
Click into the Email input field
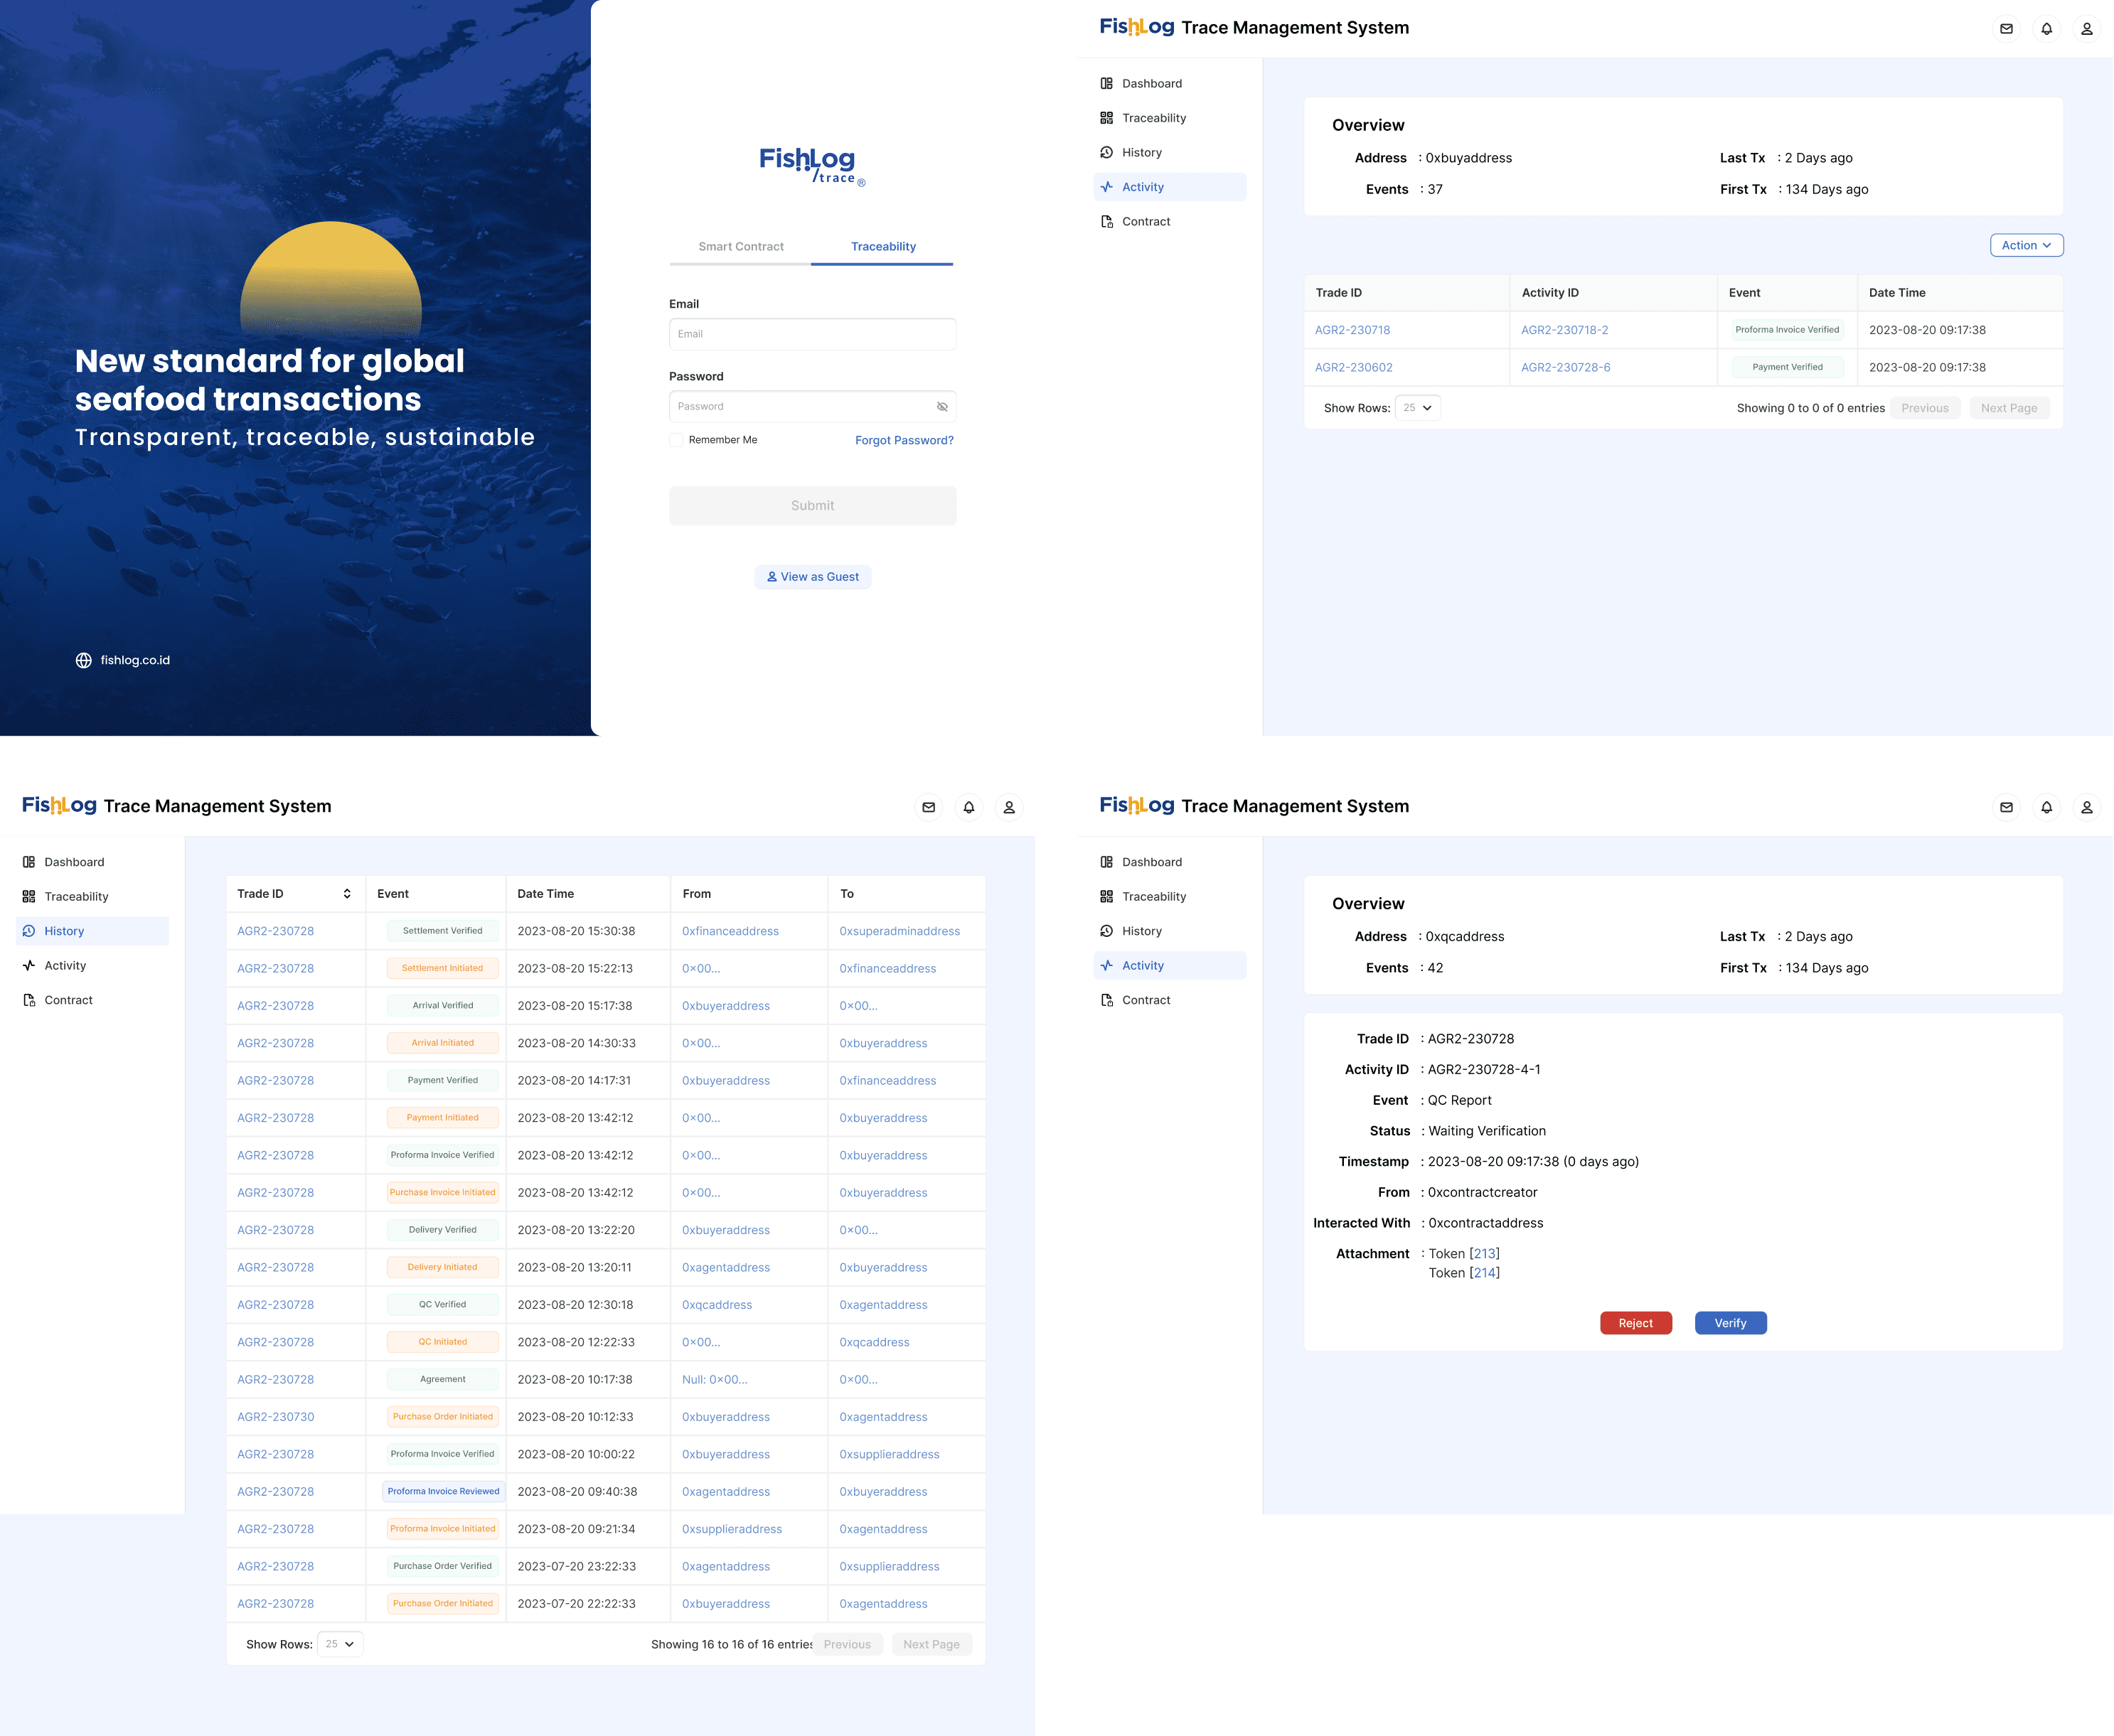[812, 334]
